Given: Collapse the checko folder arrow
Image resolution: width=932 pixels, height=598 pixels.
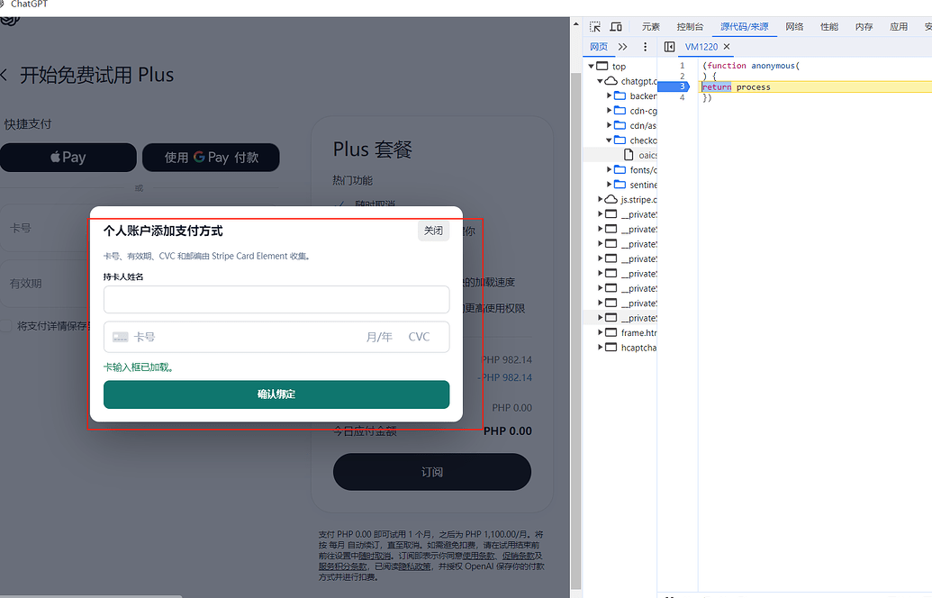Looking at the screenshot, I should click(x=610, y=140).
